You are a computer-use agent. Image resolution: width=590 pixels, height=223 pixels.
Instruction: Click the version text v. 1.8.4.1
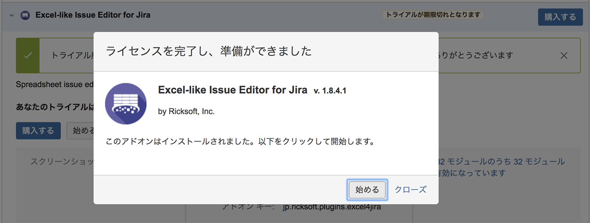pos(330,91)
